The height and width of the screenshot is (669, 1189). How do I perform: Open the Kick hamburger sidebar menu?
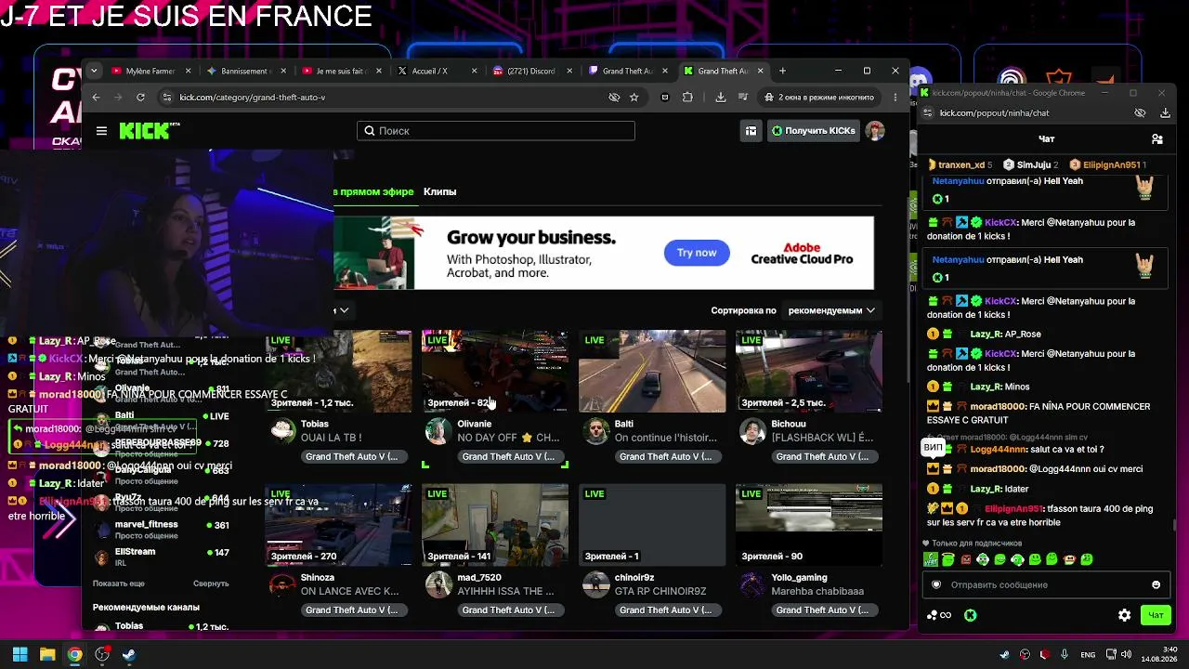[101, 131]
